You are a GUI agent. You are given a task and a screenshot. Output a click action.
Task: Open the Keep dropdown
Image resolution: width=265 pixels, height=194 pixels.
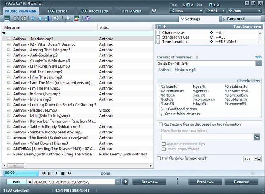(186, 11)
